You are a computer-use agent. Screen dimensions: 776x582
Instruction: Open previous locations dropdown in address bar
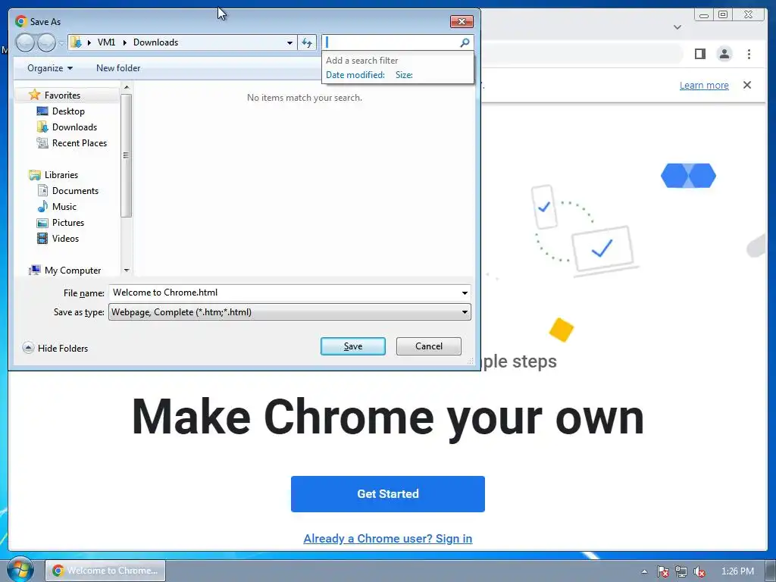(290, 42)
